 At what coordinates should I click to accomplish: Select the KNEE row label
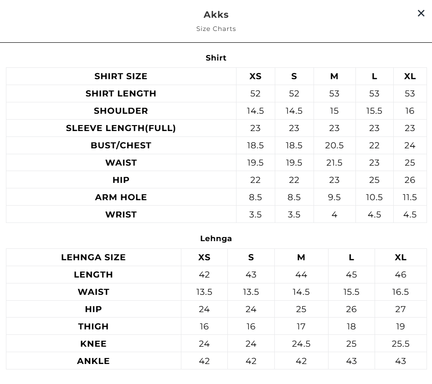(93, 344)
